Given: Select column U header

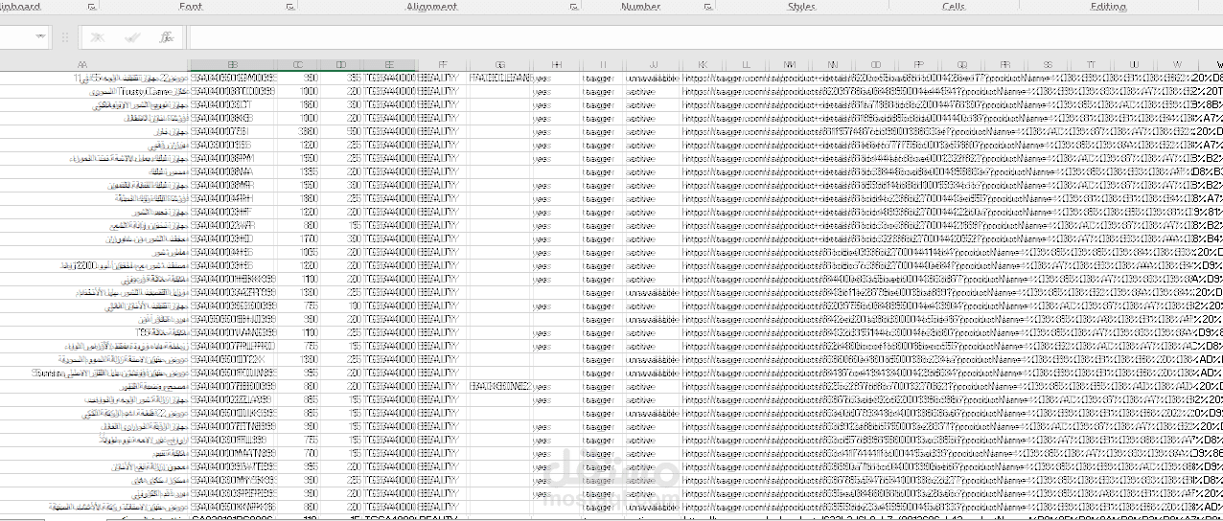Looking at the screenshot, I should tap(1134, 64).
